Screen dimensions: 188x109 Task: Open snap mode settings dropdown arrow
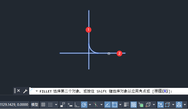click(x=56, y=105)
